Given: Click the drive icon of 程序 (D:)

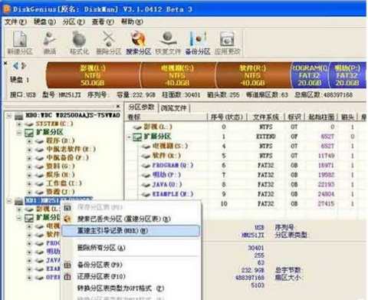Looking at the screenshot, I should (39, 141).
